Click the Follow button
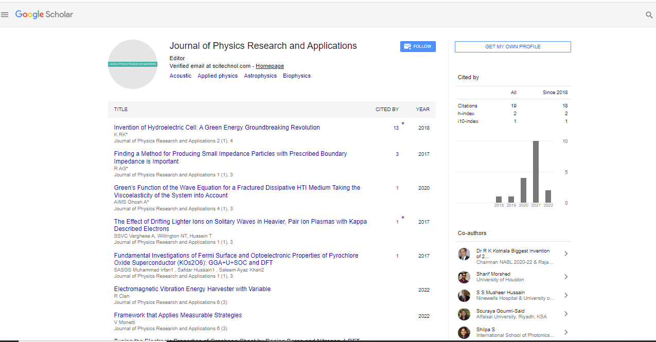Screen dimensions: 656x342 pyautogui.click(x=418, y=46)
